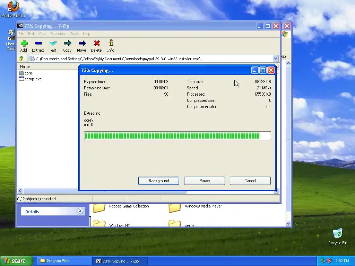Click the Total size value 88739 KB

click(x=263, y=82)
